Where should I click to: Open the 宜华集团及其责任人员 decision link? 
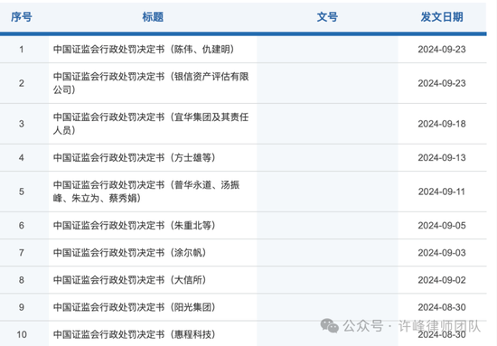point(151,124)
